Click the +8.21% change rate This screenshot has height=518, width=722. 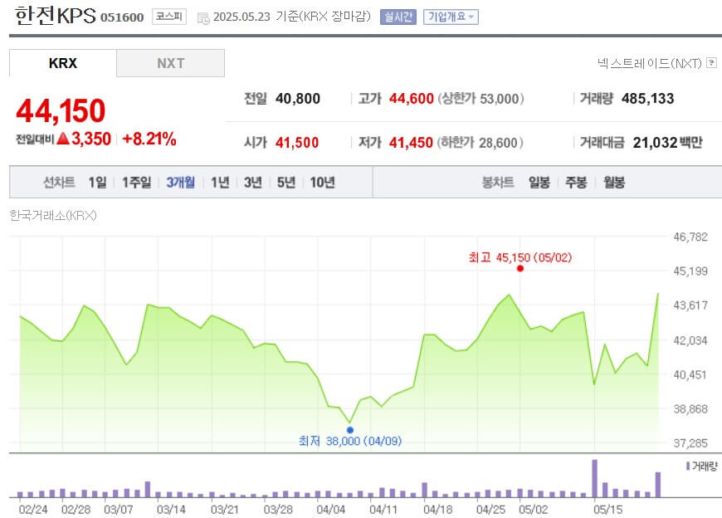[149, 139]
